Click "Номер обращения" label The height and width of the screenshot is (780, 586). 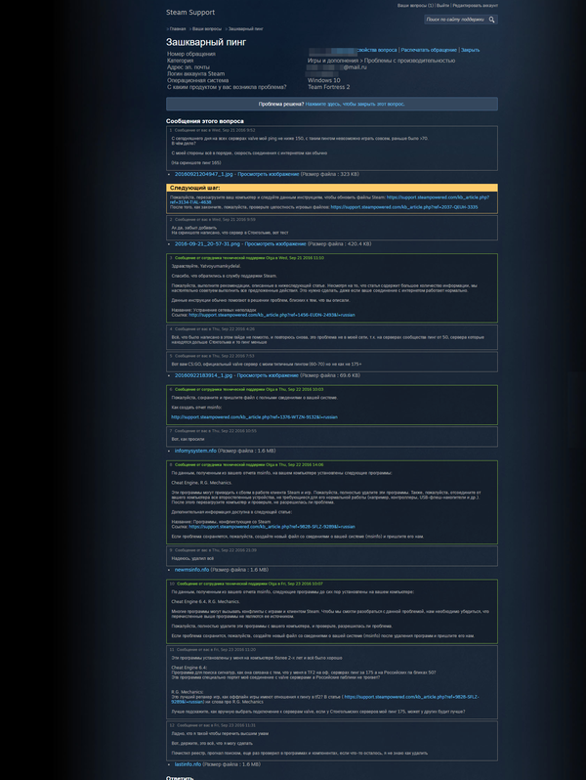191,54
